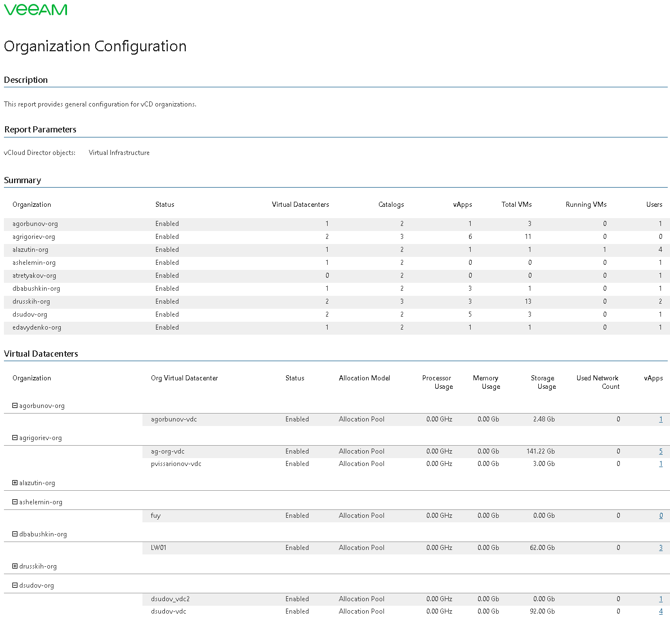Image resolution: width=670 pixels, height=617 pixels.
Task: Click the Veeam logo
Action: click(35, 10)
